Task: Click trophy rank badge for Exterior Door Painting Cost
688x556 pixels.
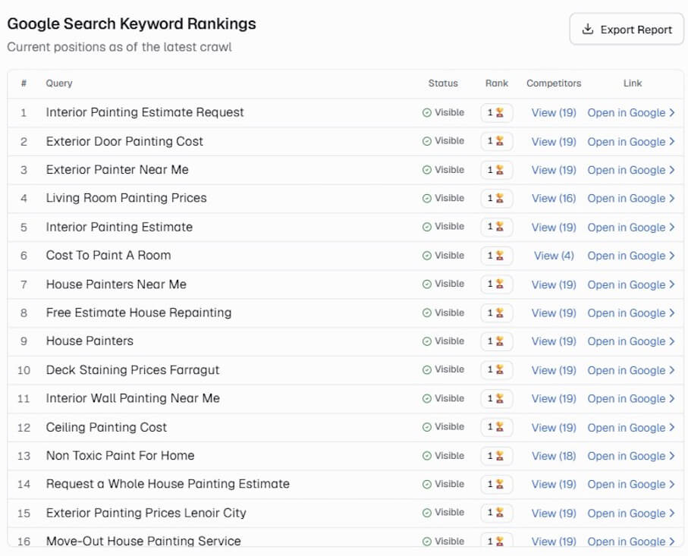Action: pos(497,141)
